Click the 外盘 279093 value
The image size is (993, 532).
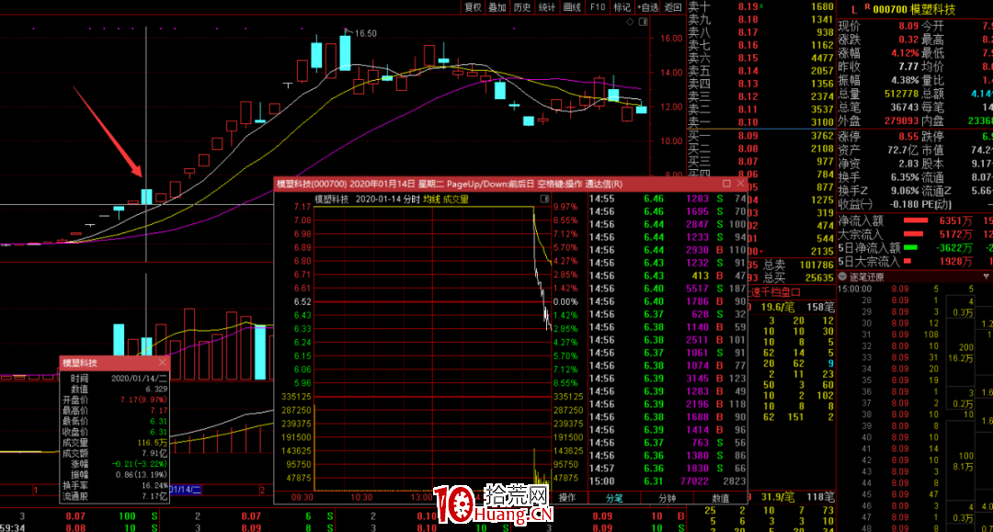coord(901,120)
